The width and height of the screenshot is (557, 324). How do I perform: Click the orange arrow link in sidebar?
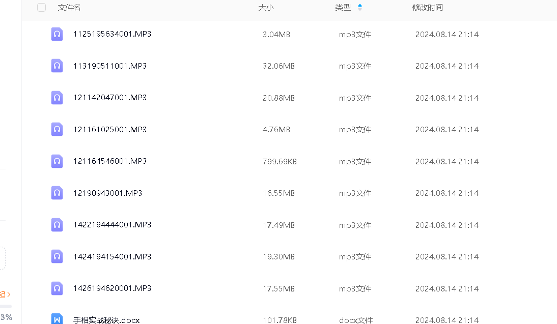coord(8,294)
